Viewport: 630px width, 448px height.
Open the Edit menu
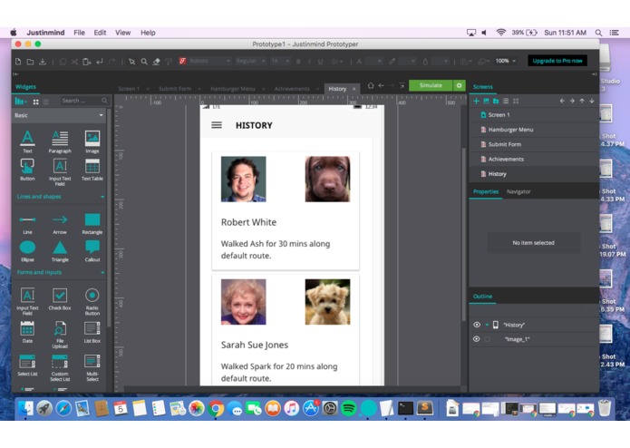click(x=100, y=33)
